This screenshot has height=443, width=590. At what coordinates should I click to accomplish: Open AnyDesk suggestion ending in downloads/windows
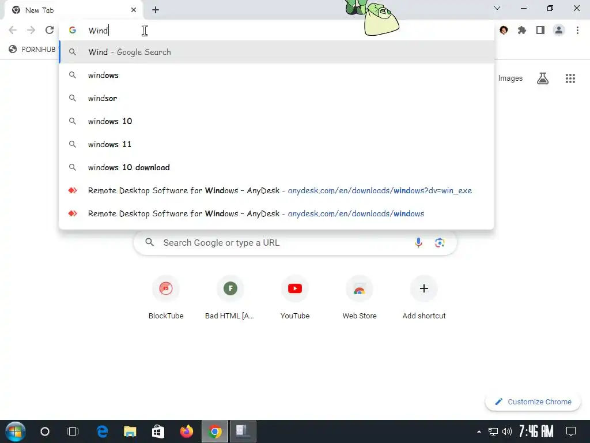(277, 213)
